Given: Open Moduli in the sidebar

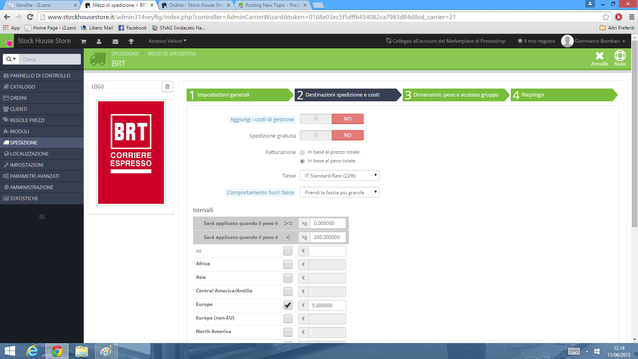Looking at the screenshot, I should [42, 131].
